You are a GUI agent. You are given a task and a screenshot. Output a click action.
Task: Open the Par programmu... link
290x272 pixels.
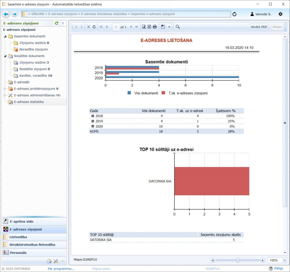(x=61, y=269)
